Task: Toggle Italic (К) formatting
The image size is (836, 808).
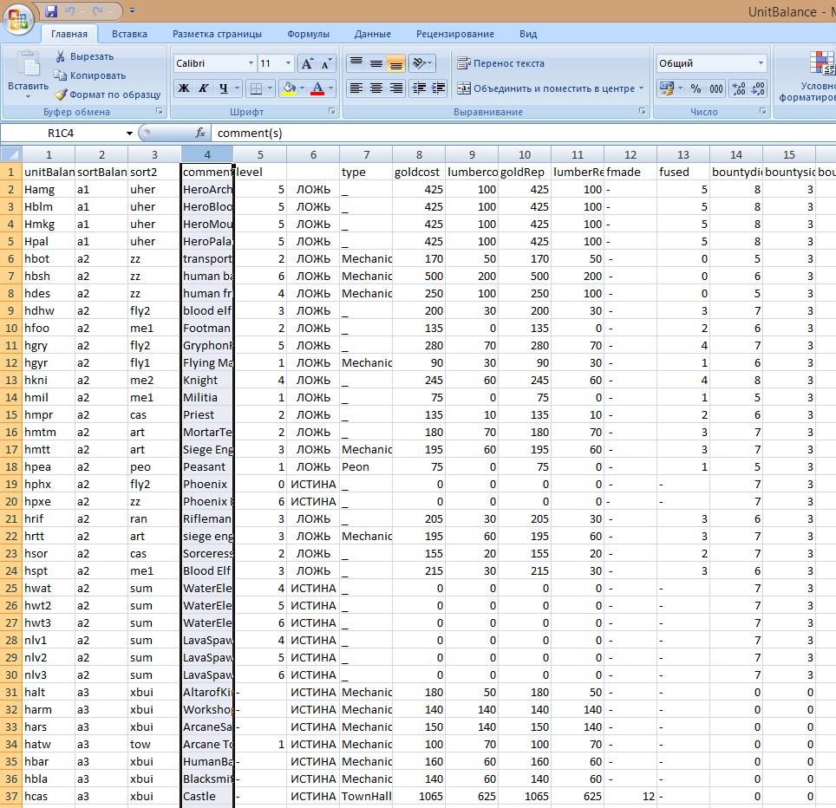Action: pyautogui.click(x=204, y=88)
